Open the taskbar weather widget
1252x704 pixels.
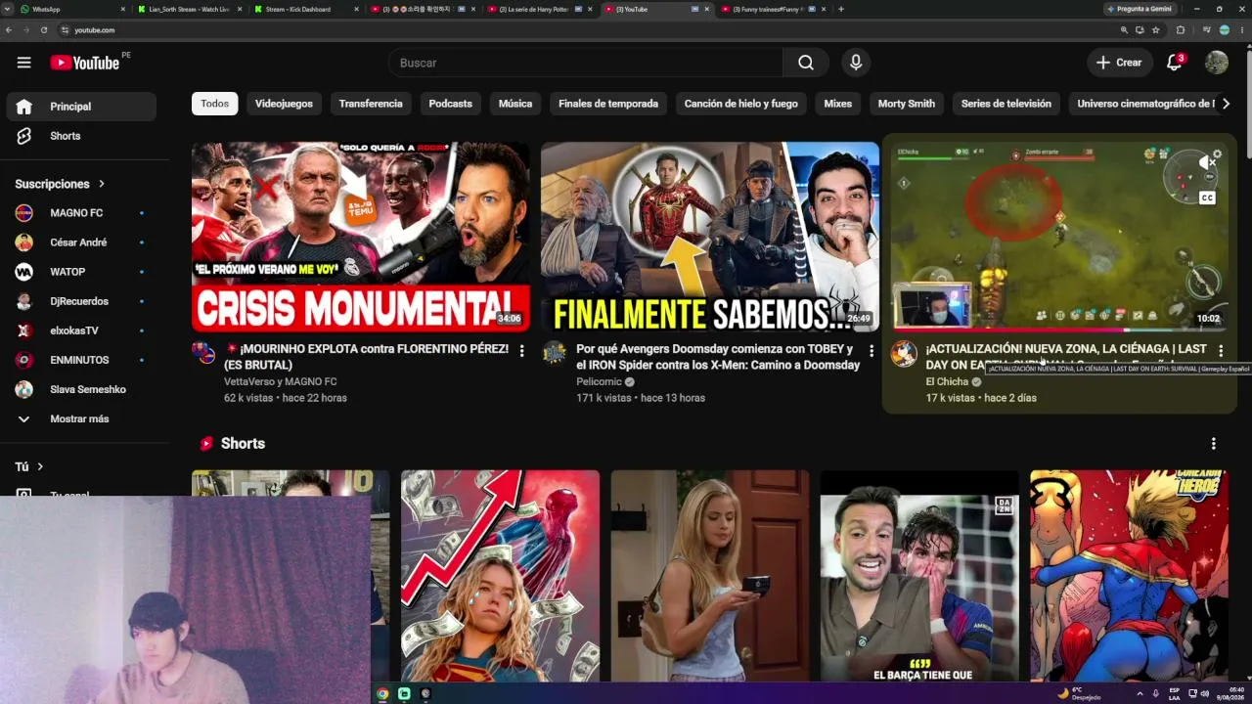coord(1080,693)
